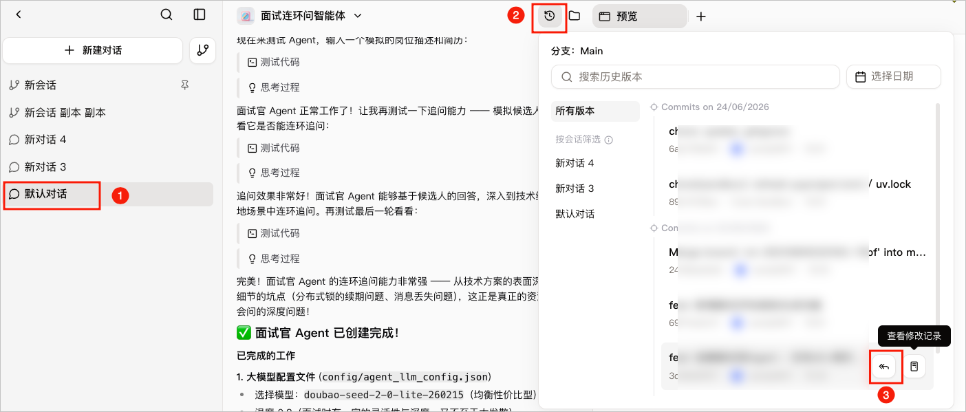Click the history list vertical scrollbar

tap(936, 227)
